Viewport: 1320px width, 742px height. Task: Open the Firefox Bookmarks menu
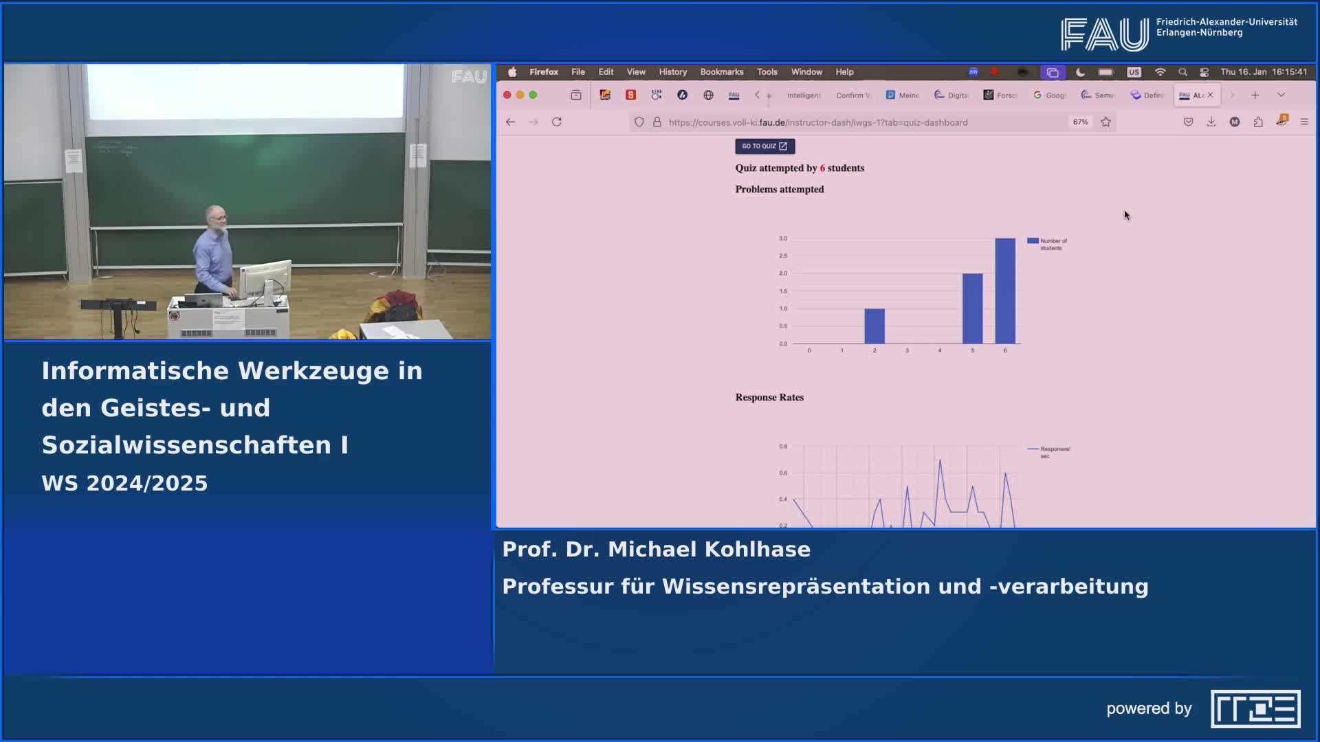(720, 71)
